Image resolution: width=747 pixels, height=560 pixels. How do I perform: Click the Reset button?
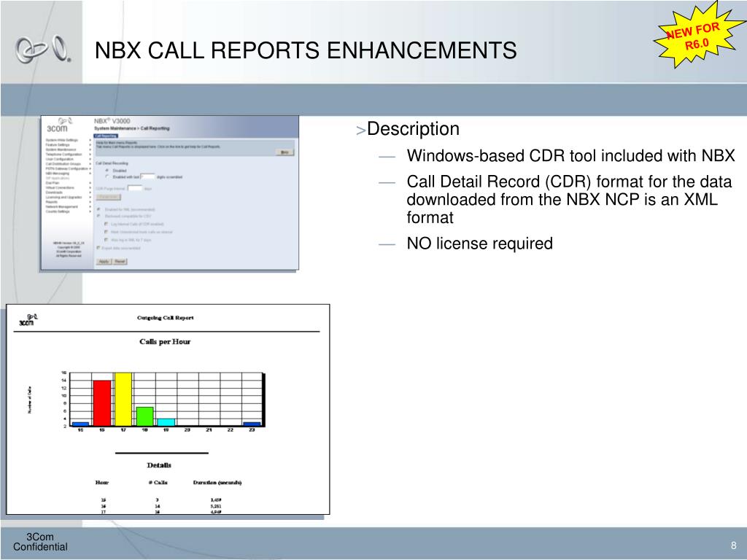(120, 262)
